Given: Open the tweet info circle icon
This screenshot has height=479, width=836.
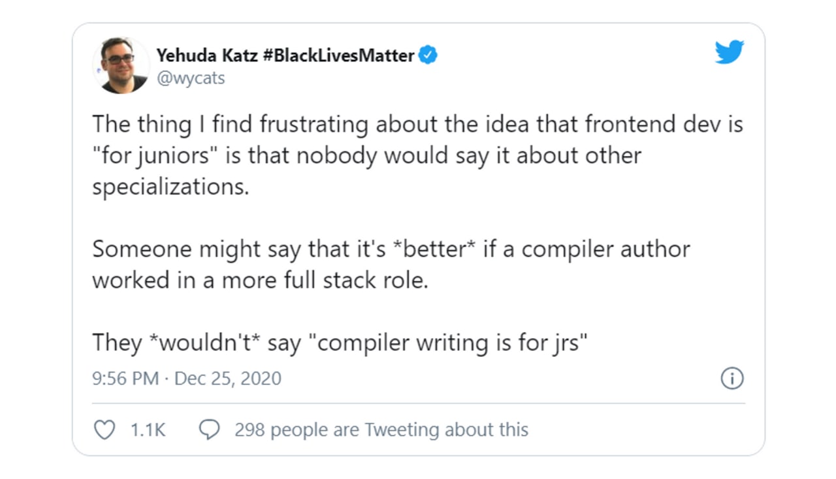Looking at the screenshot, I should (x=731, y=379).
